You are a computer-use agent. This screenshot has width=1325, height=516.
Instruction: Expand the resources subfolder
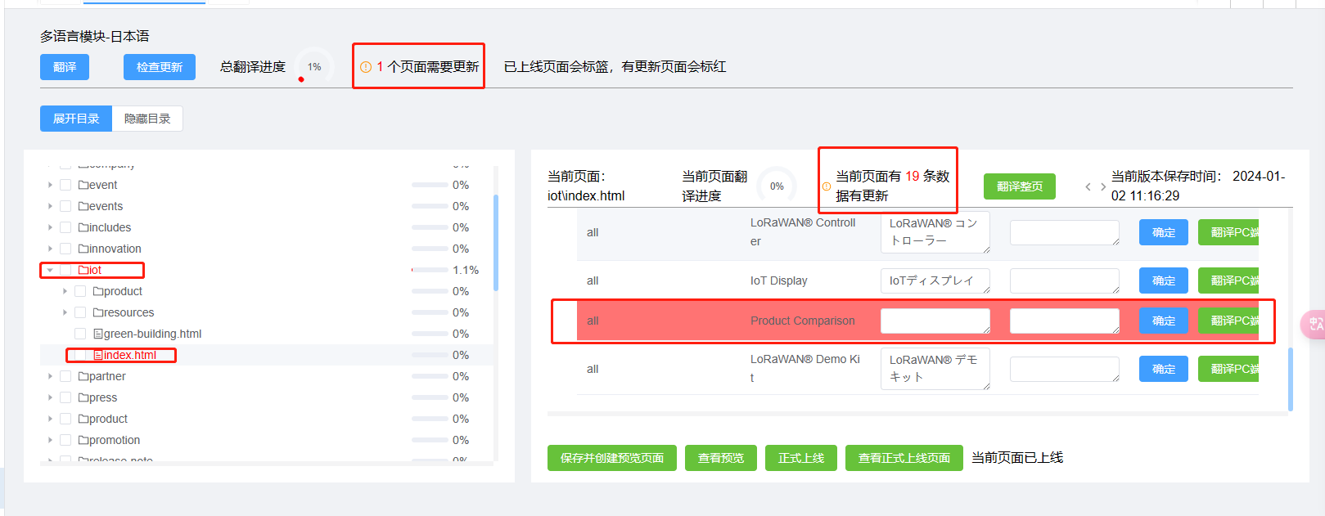(65, 312)
